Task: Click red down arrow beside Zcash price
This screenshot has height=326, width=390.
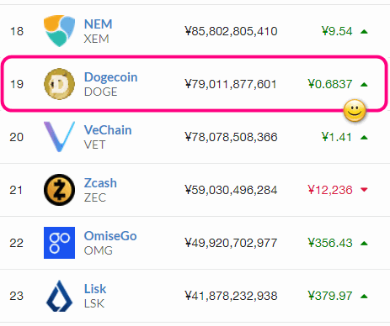Action: 364,190
